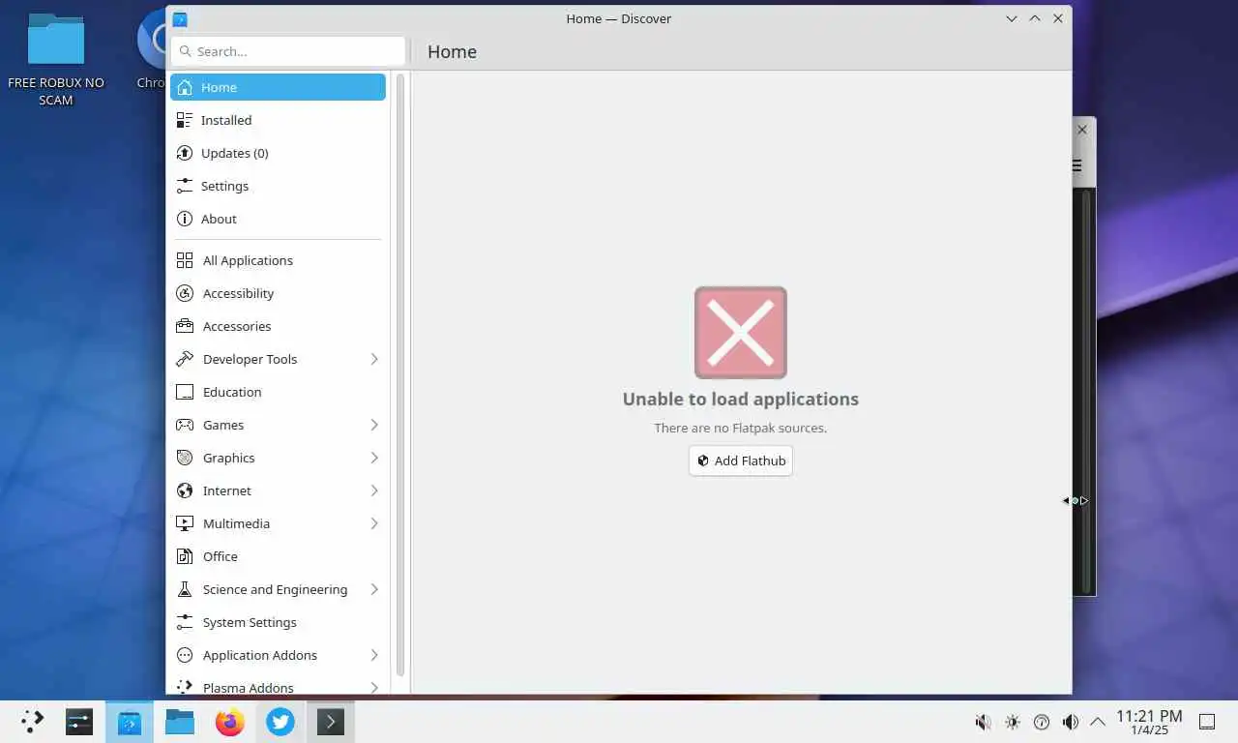Expand the Graphics category chevron
1238x743 pixels.
click(374, 458)
